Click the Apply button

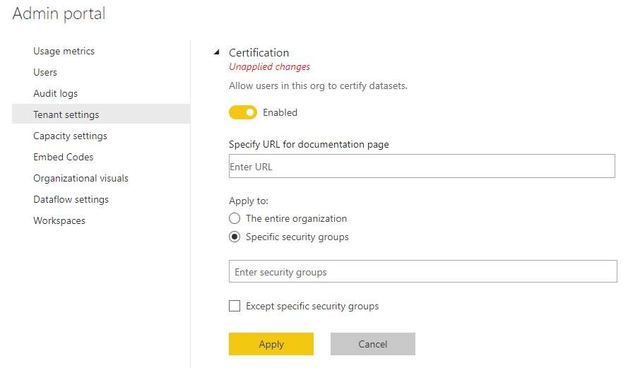(x=271, y=344)
